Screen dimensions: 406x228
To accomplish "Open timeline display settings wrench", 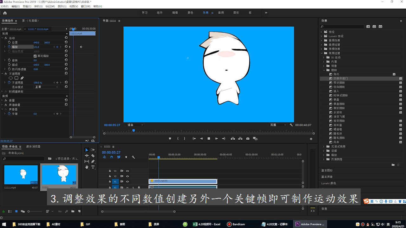I will (x=133, y=157).
